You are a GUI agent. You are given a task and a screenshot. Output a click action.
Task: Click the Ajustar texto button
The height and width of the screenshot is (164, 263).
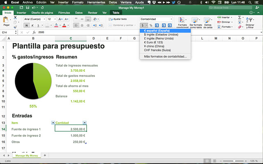[x=118, y=19]
